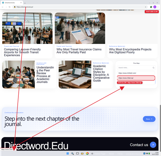The image size is (161, 156).
Task: Open Why Most Travel Insurance Claims article
Action: point(79,51)
